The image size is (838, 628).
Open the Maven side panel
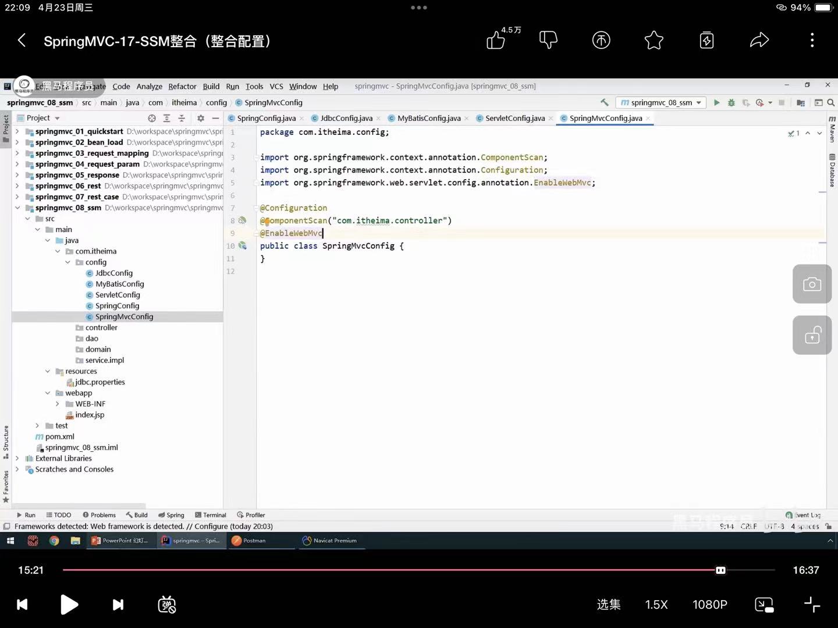(x=832, y=129)
